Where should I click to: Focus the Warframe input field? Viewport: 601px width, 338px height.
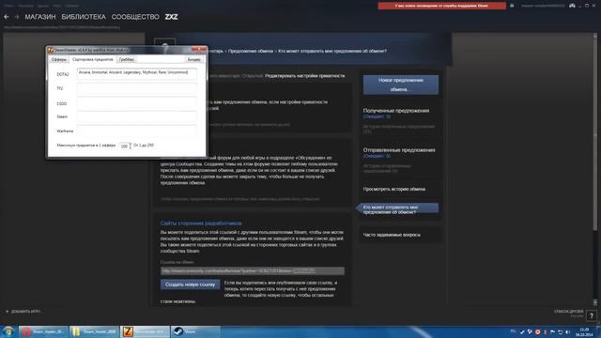click(137, 131)
